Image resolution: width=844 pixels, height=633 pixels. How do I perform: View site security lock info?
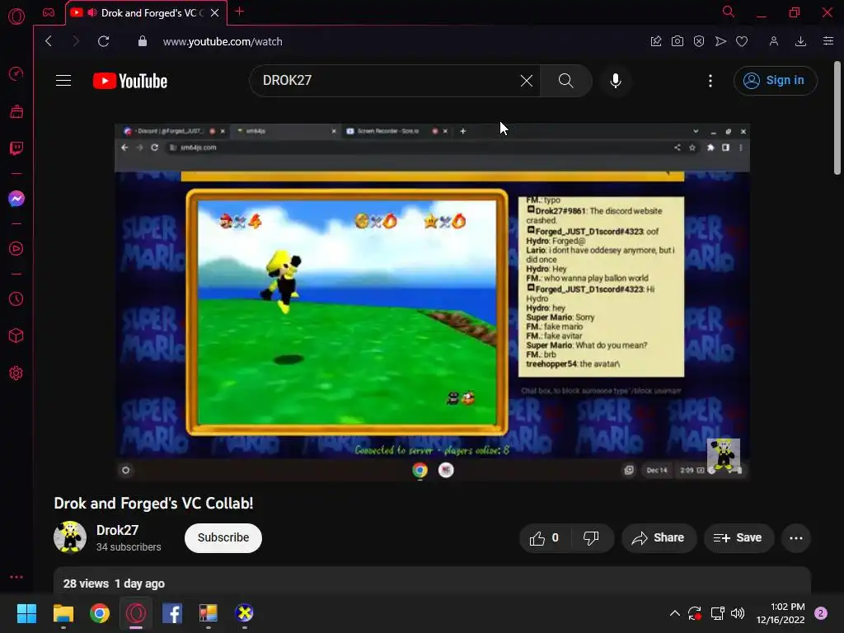click(143, 41)
